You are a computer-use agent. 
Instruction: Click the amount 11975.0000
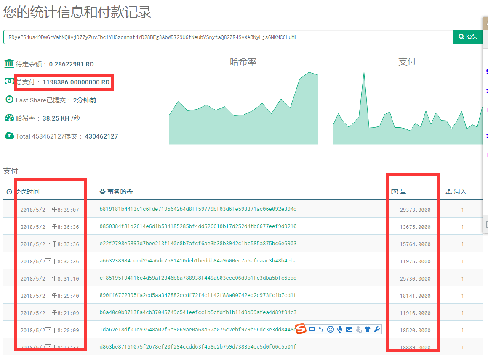pyautogui.click(x=415, y=262)
